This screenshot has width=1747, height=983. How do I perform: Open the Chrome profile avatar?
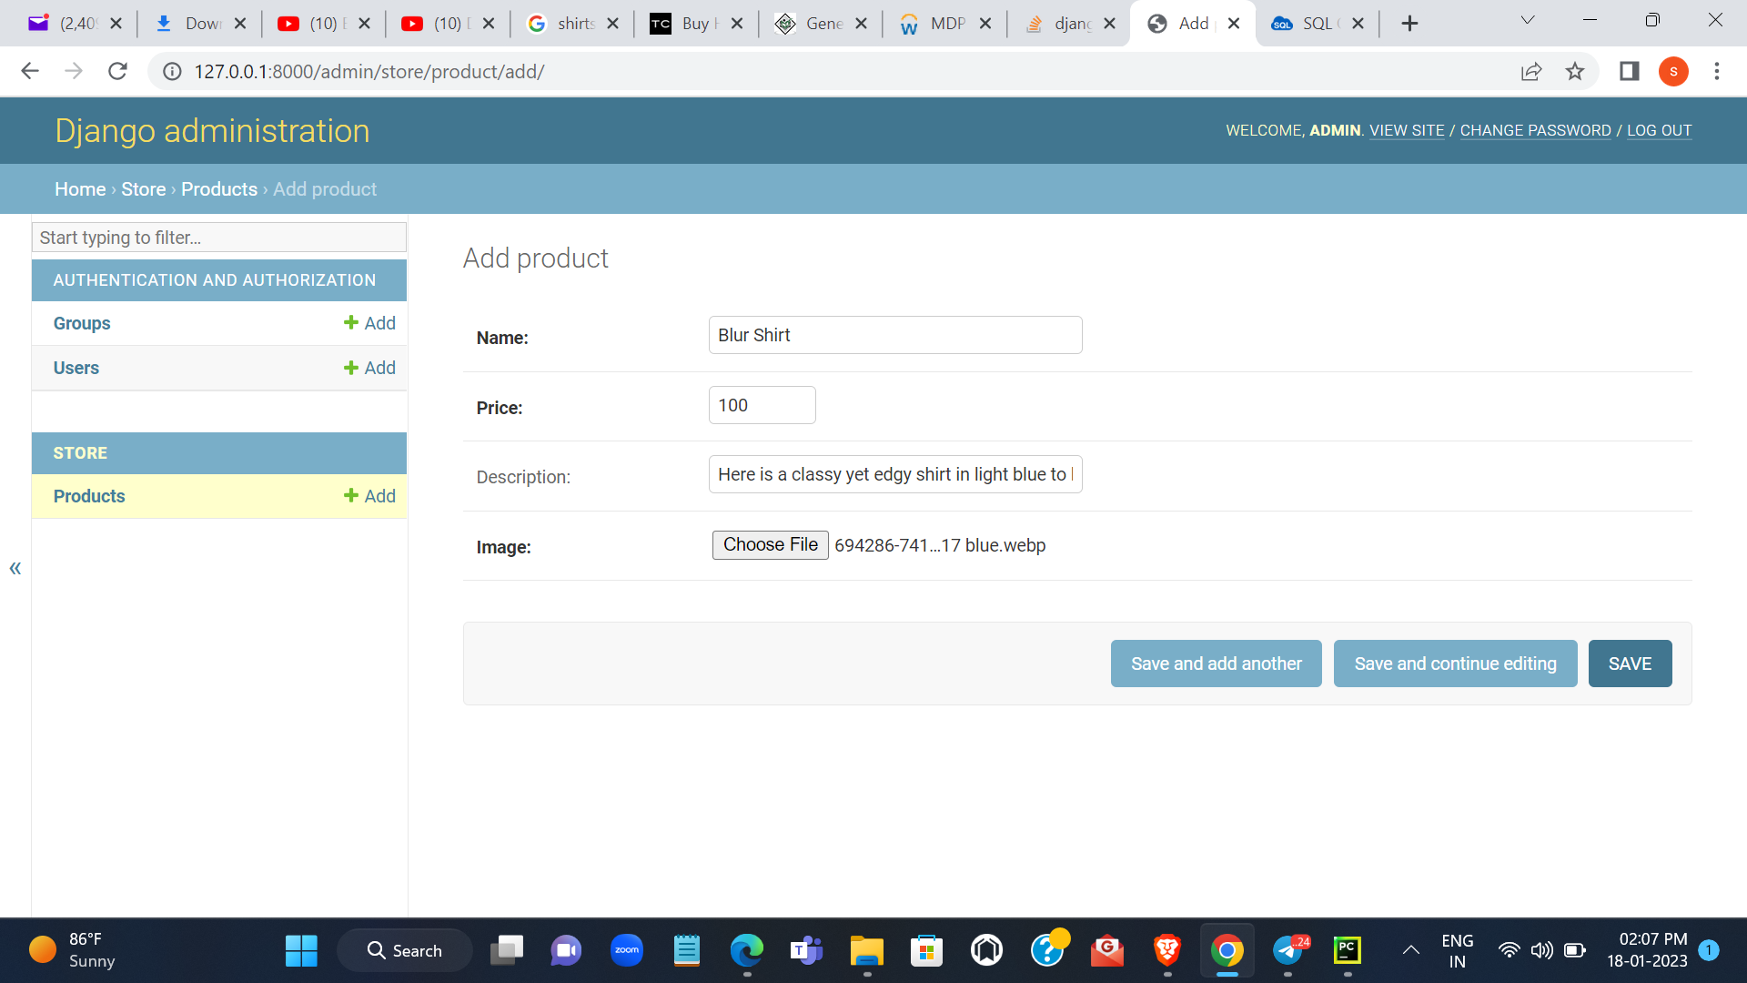[x=1674, y=71]
